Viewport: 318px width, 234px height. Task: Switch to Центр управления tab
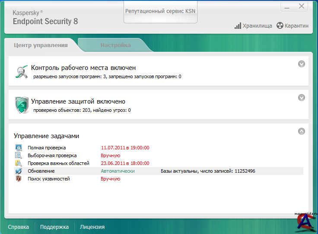(x=41, y=45)
